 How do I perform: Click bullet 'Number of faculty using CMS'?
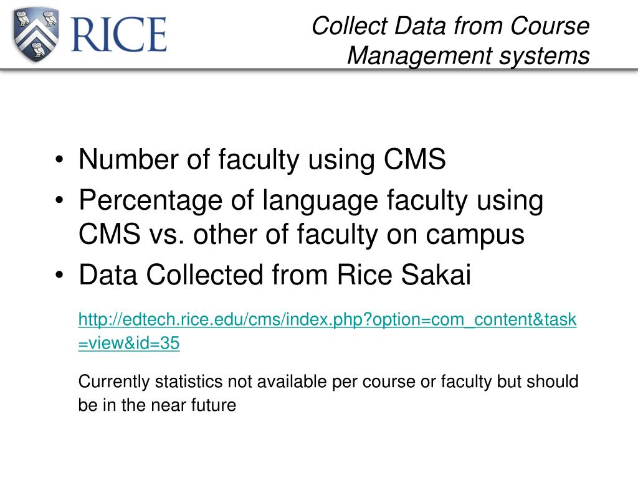tap(262, 159)
